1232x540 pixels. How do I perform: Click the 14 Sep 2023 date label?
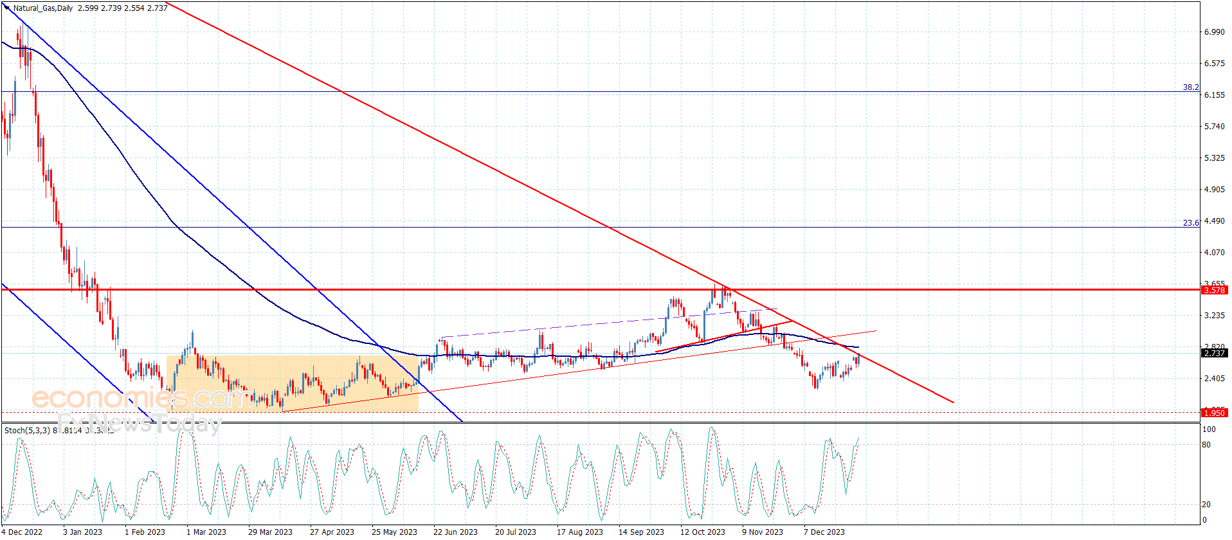pos(641,532)
